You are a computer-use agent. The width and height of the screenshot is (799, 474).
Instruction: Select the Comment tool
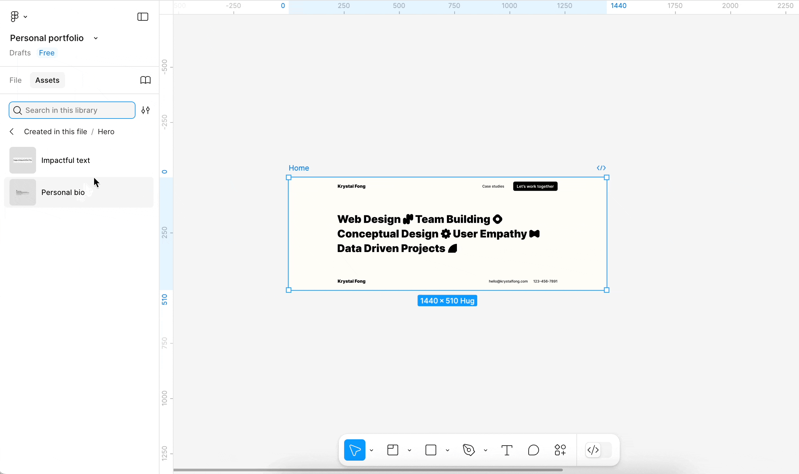pyautogui.click(x=534, y=450)
